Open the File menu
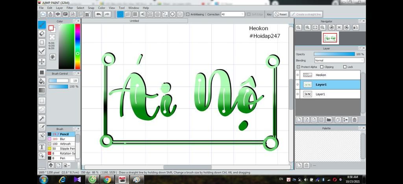Viewport: 403px width, 184px height. [41, 8]
